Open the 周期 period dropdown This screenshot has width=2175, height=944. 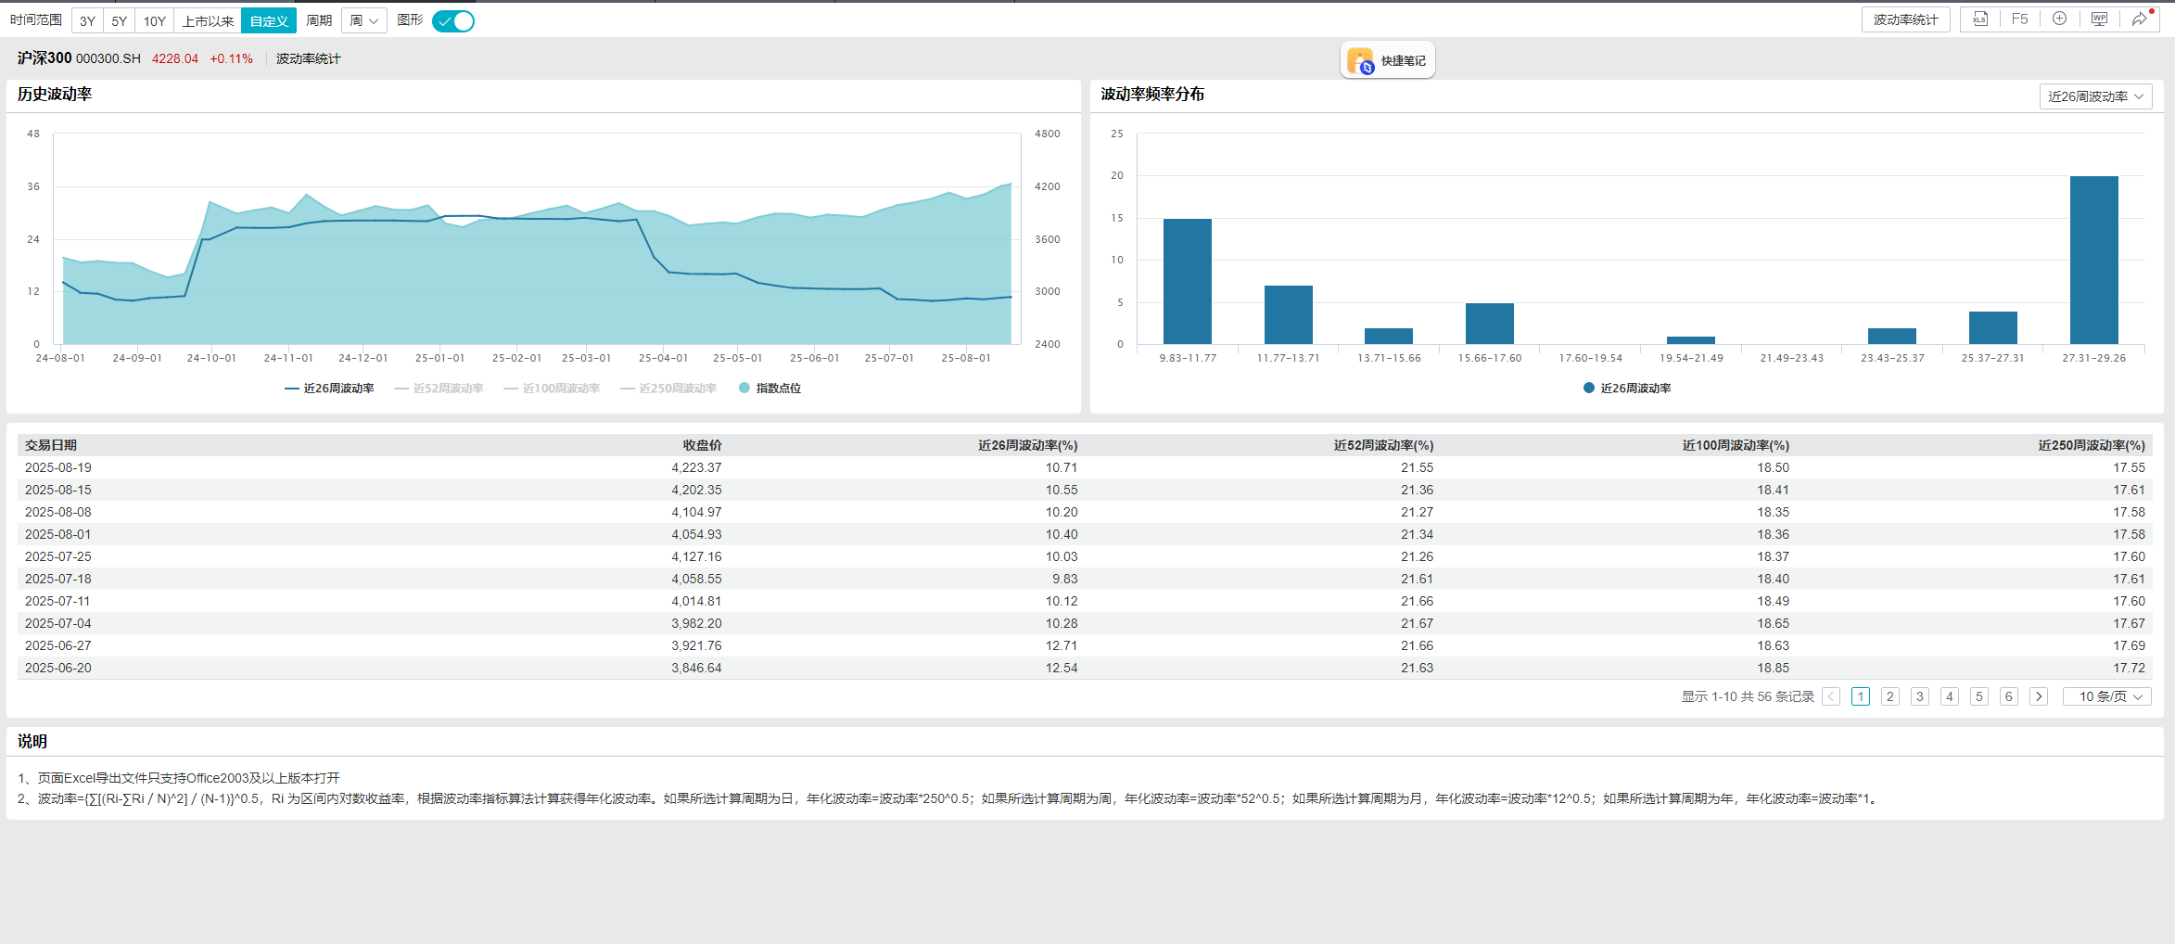pos(363,21)
